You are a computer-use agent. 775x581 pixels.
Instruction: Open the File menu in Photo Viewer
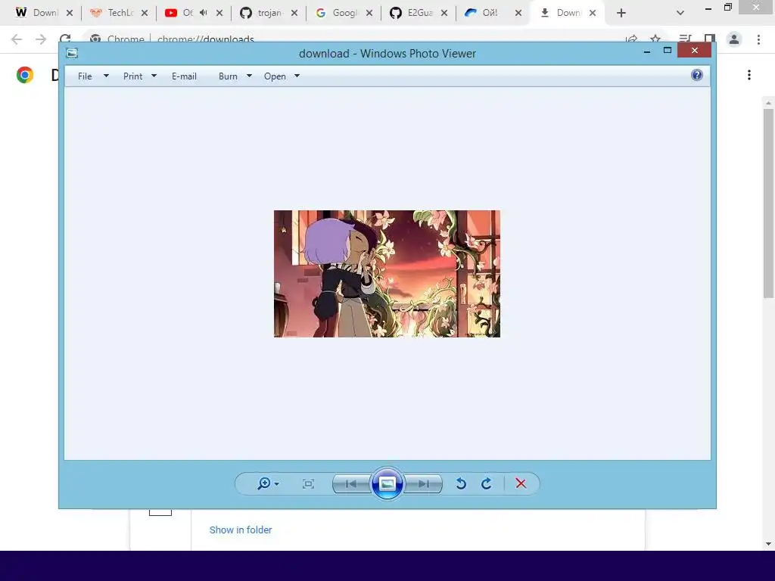tap(85, 76)
